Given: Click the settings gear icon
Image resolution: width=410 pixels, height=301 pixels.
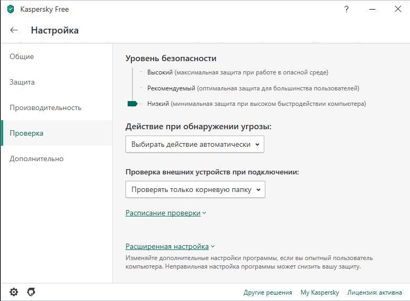Looking at the screenshot, I should [14, 292].
